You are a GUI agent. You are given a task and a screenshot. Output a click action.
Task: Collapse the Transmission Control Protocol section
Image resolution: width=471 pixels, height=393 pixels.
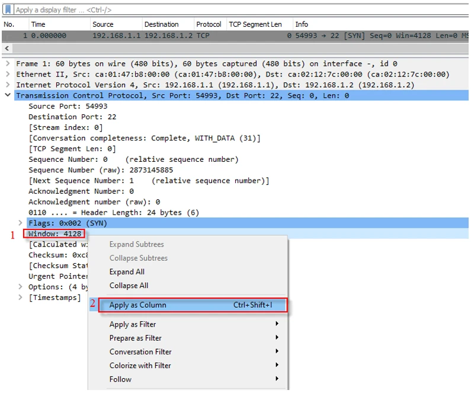click(x=7, y=95)
